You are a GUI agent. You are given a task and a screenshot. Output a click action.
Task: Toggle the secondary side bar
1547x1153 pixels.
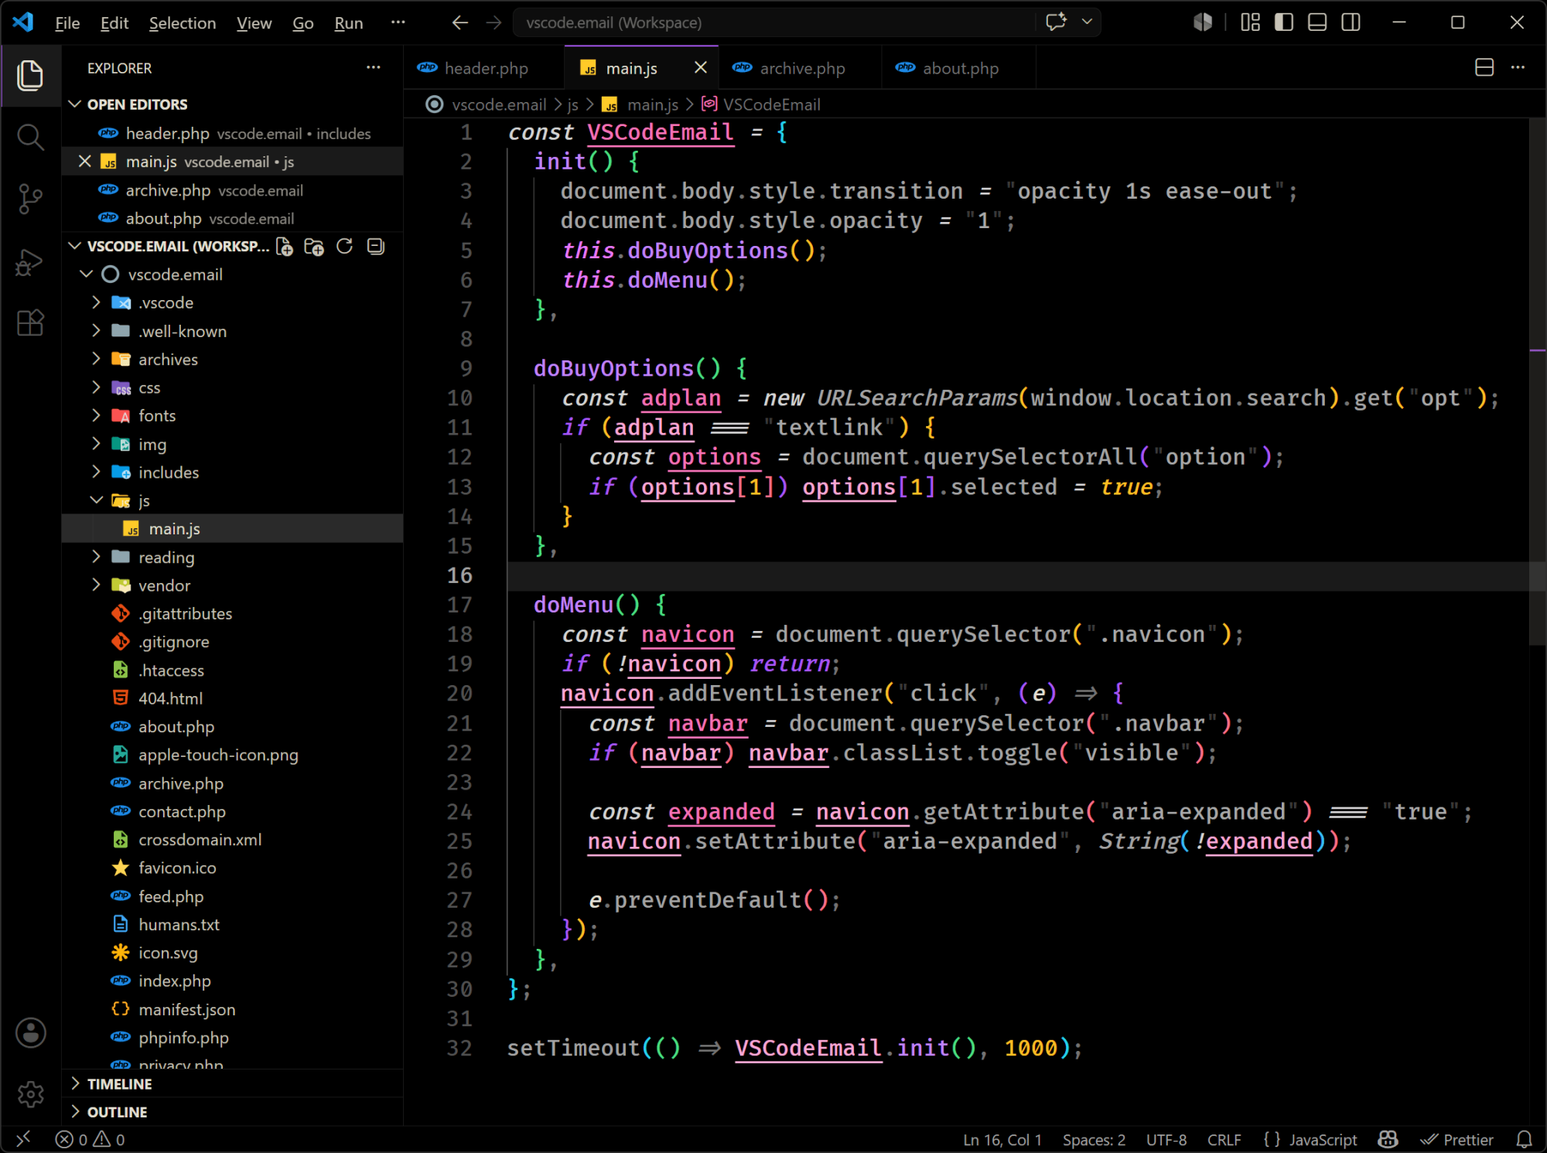click(1351, 22)
